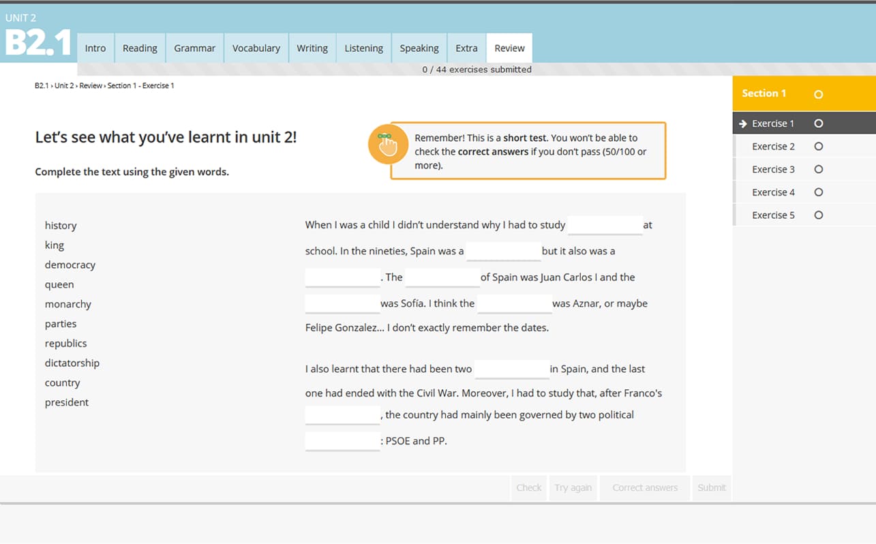Click the short test reminder message box
The image size is (876, 544).
coord(528,151)
